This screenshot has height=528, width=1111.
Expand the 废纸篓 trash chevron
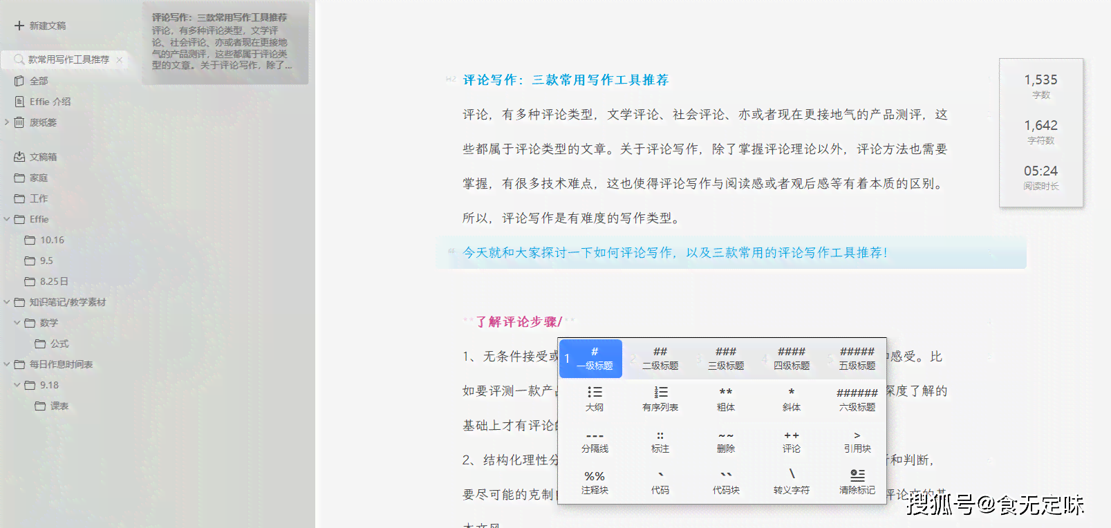(x=7, y=122)
